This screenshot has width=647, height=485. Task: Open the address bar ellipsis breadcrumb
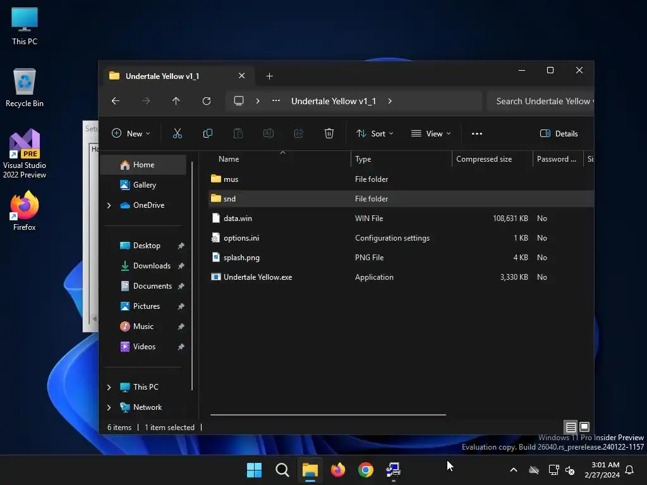click(x=276, y=100)
